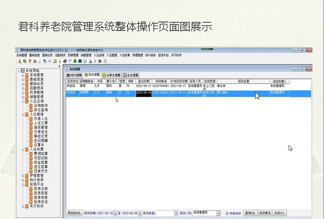Viewport: 324px width, 219px height.
Task: Select the 日常开支 tree item
Action: click(41, 171)
